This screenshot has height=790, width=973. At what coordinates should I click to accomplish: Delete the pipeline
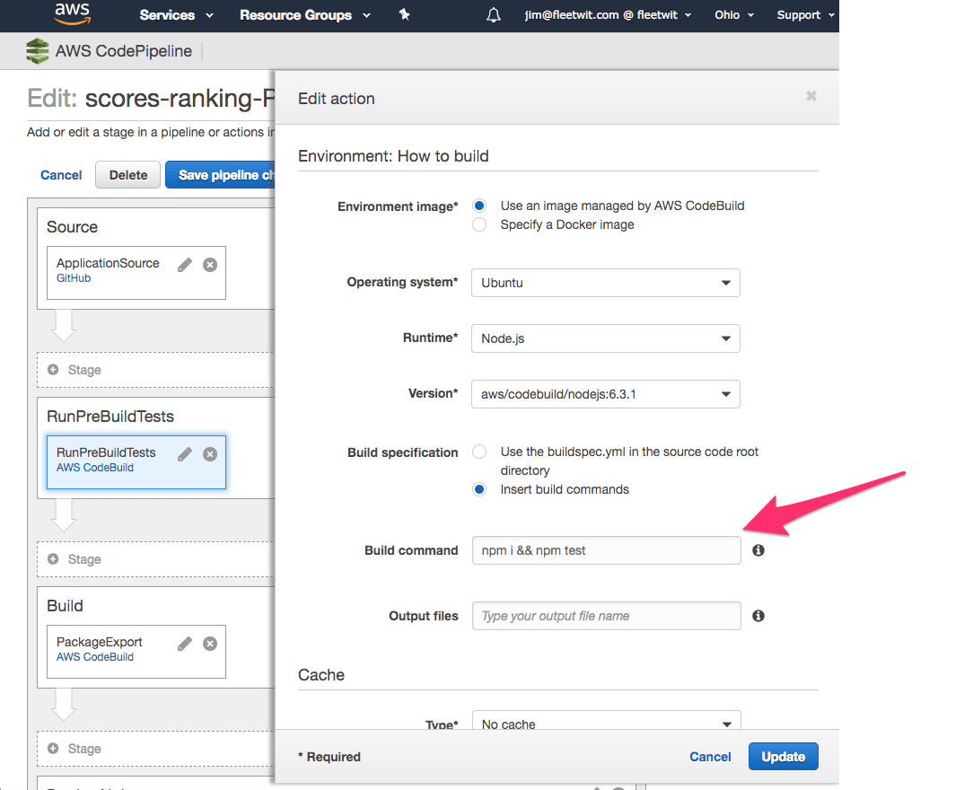point(127,174)
